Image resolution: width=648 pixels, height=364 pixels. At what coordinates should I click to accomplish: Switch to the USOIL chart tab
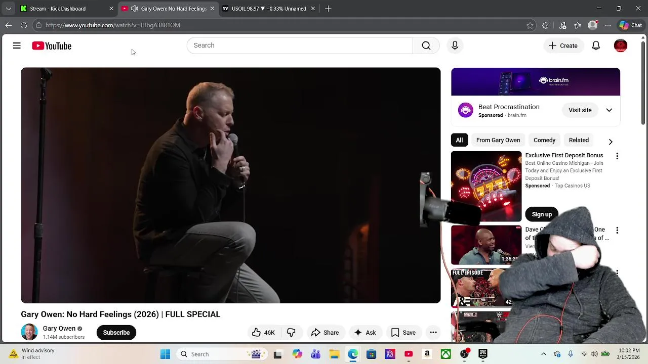pyautogui.click(x=268, y=9)
